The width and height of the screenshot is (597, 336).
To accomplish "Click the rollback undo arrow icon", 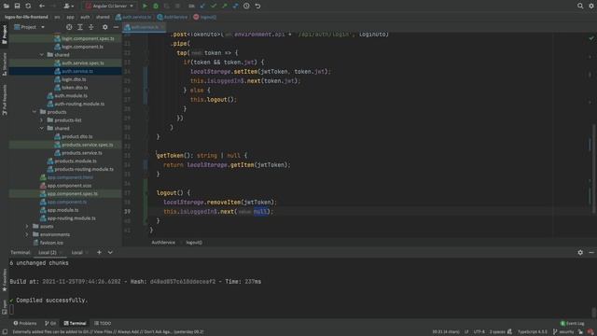I will point(257,6).
